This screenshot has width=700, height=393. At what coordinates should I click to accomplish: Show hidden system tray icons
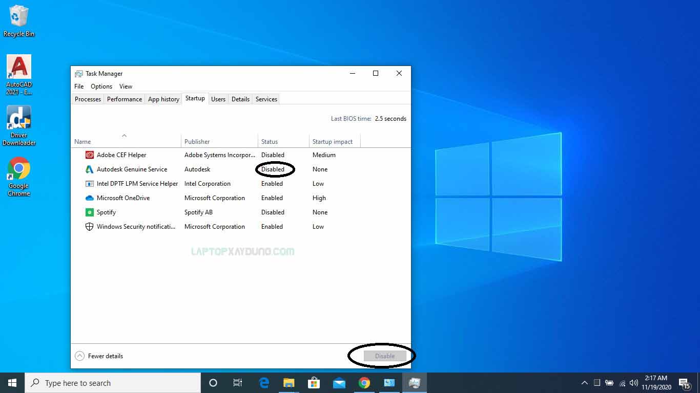point(584,383)
